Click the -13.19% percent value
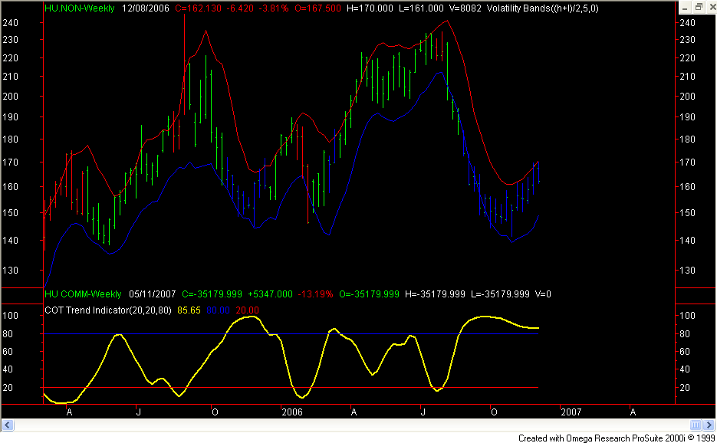Image resolution: width=717 pixels, height=443 pixels. click(315, 294)
